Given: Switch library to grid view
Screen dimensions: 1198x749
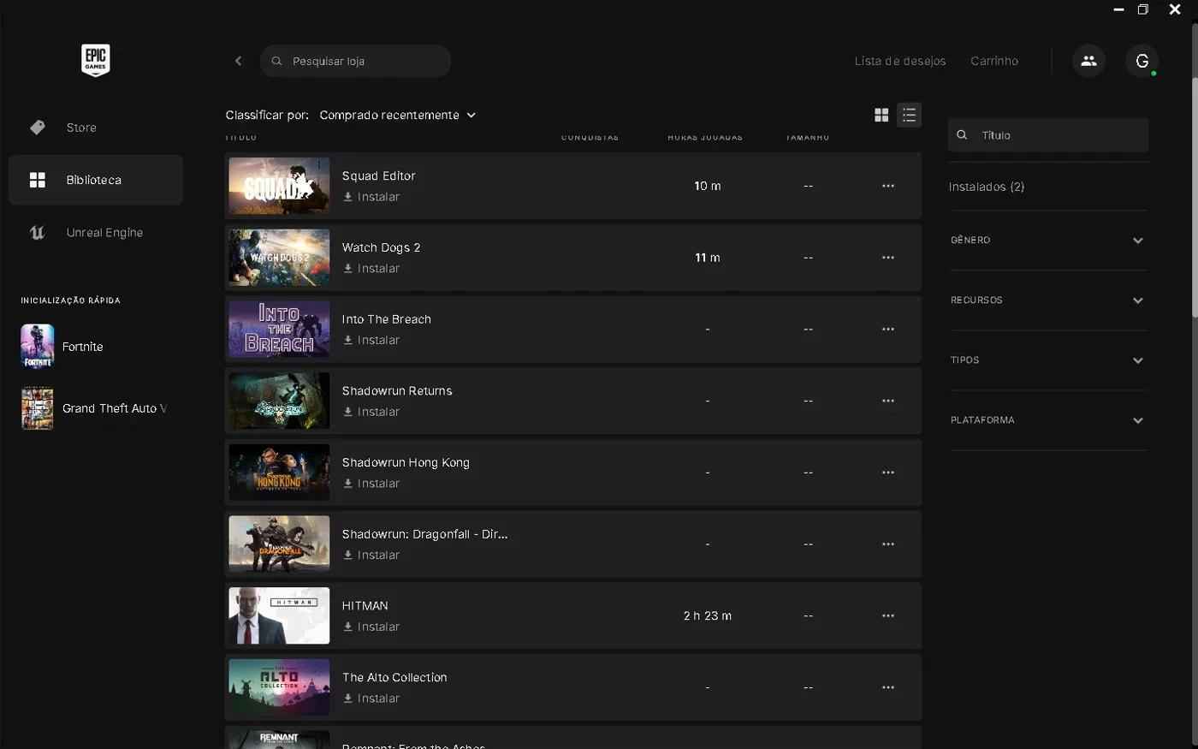Looking at the screenshot, I should pos(881,115).
